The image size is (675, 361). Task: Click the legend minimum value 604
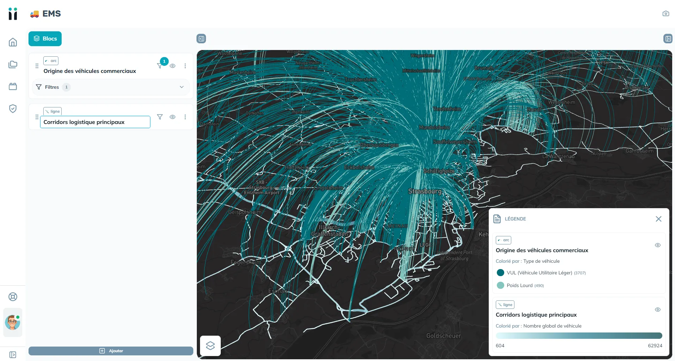500,346
